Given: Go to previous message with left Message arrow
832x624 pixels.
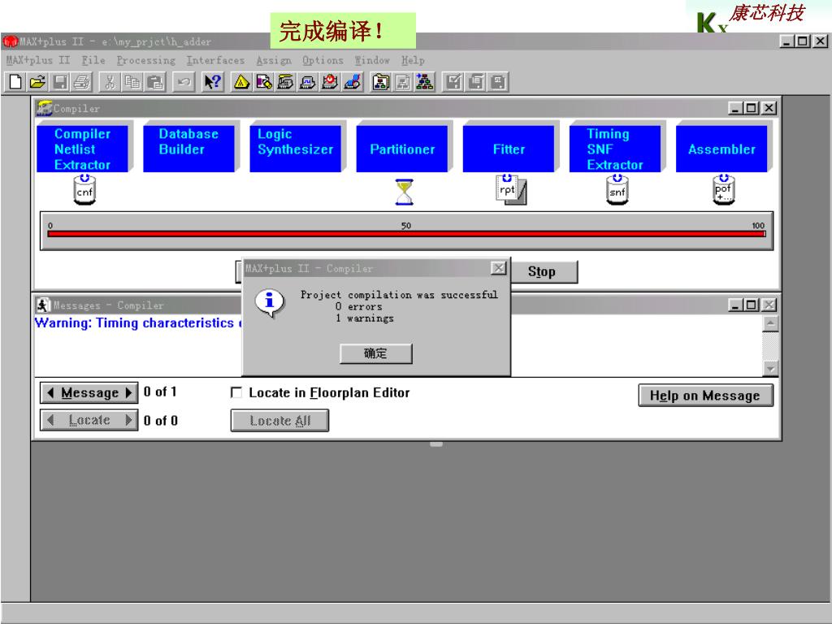Looking at the screenshot, I should [50, 392].
